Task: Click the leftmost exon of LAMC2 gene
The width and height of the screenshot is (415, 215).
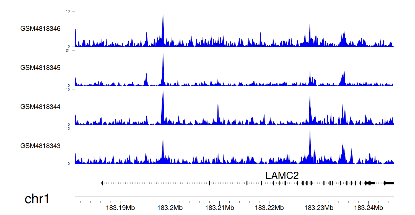Action: [x=102, y=183]
